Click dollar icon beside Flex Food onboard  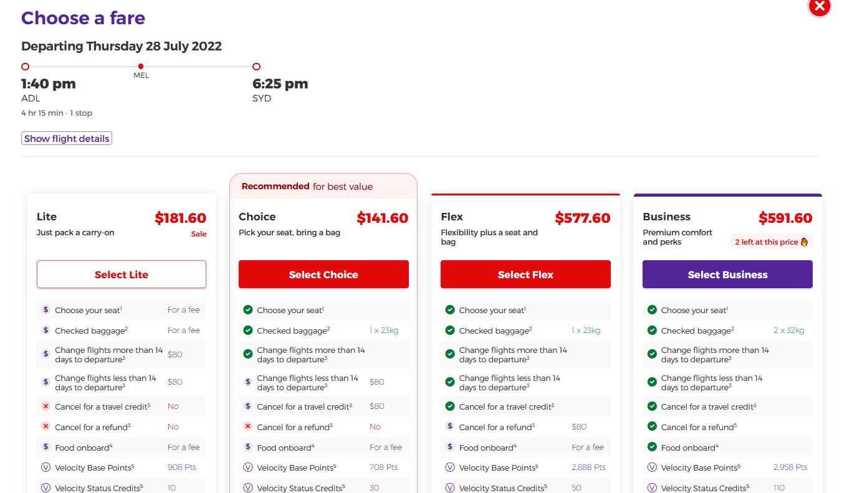coord(450,447)
